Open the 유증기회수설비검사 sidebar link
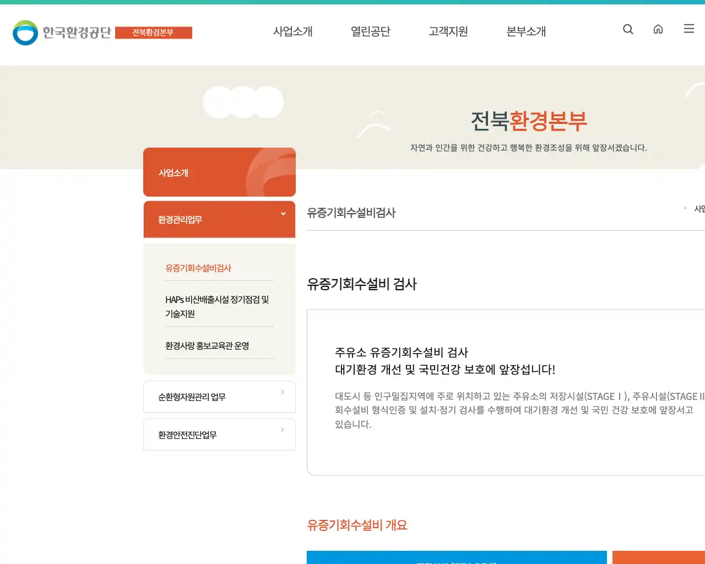The image size is (705, 564). click(198, 268)
